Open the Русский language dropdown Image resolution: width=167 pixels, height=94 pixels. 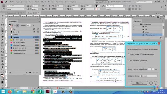click(x=115, y=9)
